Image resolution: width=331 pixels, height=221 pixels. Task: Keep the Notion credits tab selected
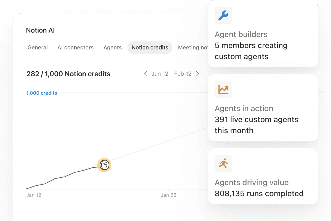[150, 48]
